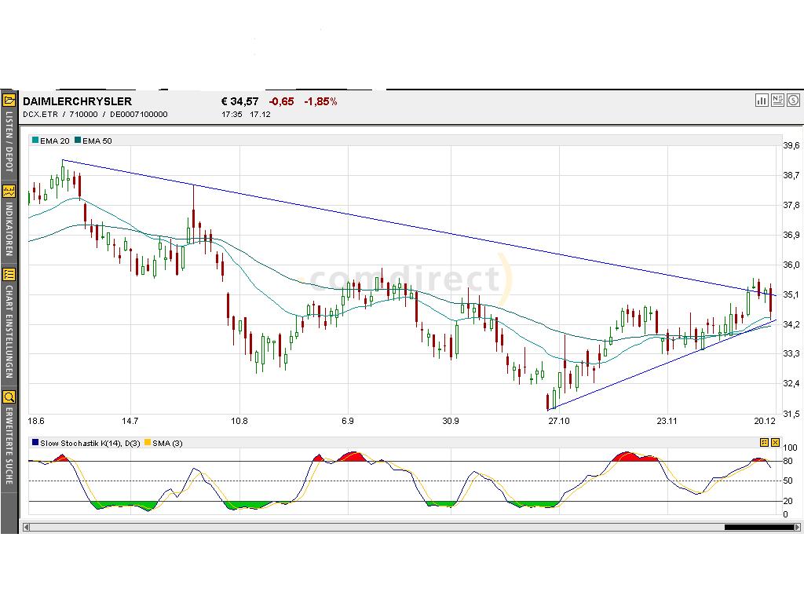This screenshot has height=603, width=804.
Task: Click the 30.9 date axis label
Action: pos(450,421)
